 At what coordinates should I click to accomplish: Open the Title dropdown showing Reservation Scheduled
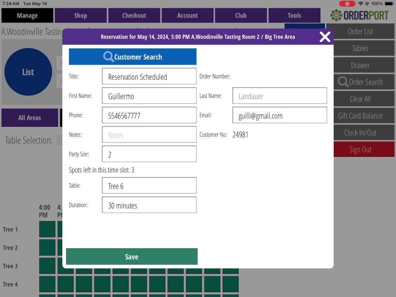(x=149, y=77)
